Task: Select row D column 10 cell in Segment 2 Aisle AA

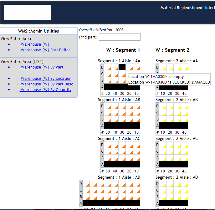Action: (x=163, y=67)
